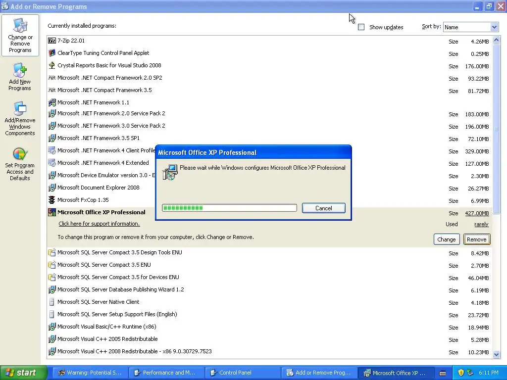Click the Crystal Reports Basic icon

[51, 65]
